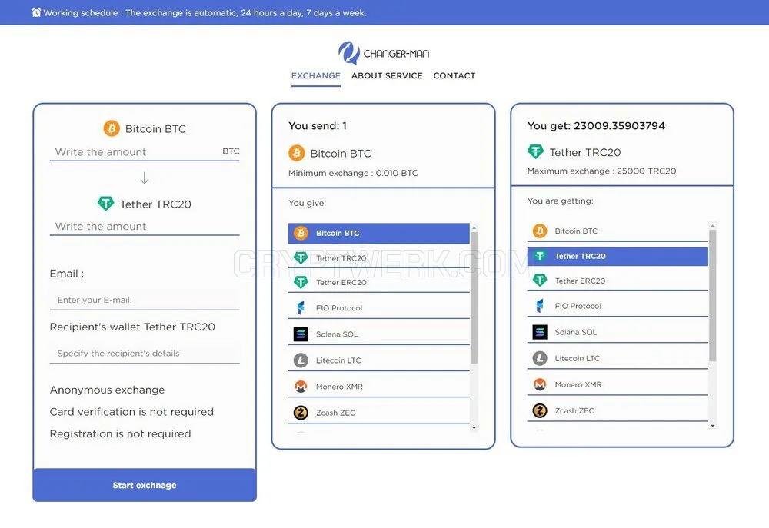Choose Bitcoin BTC label in You are getting list
Image resolution: width=769 pixels, height=528 pixels.
click(x=576, y=231)
